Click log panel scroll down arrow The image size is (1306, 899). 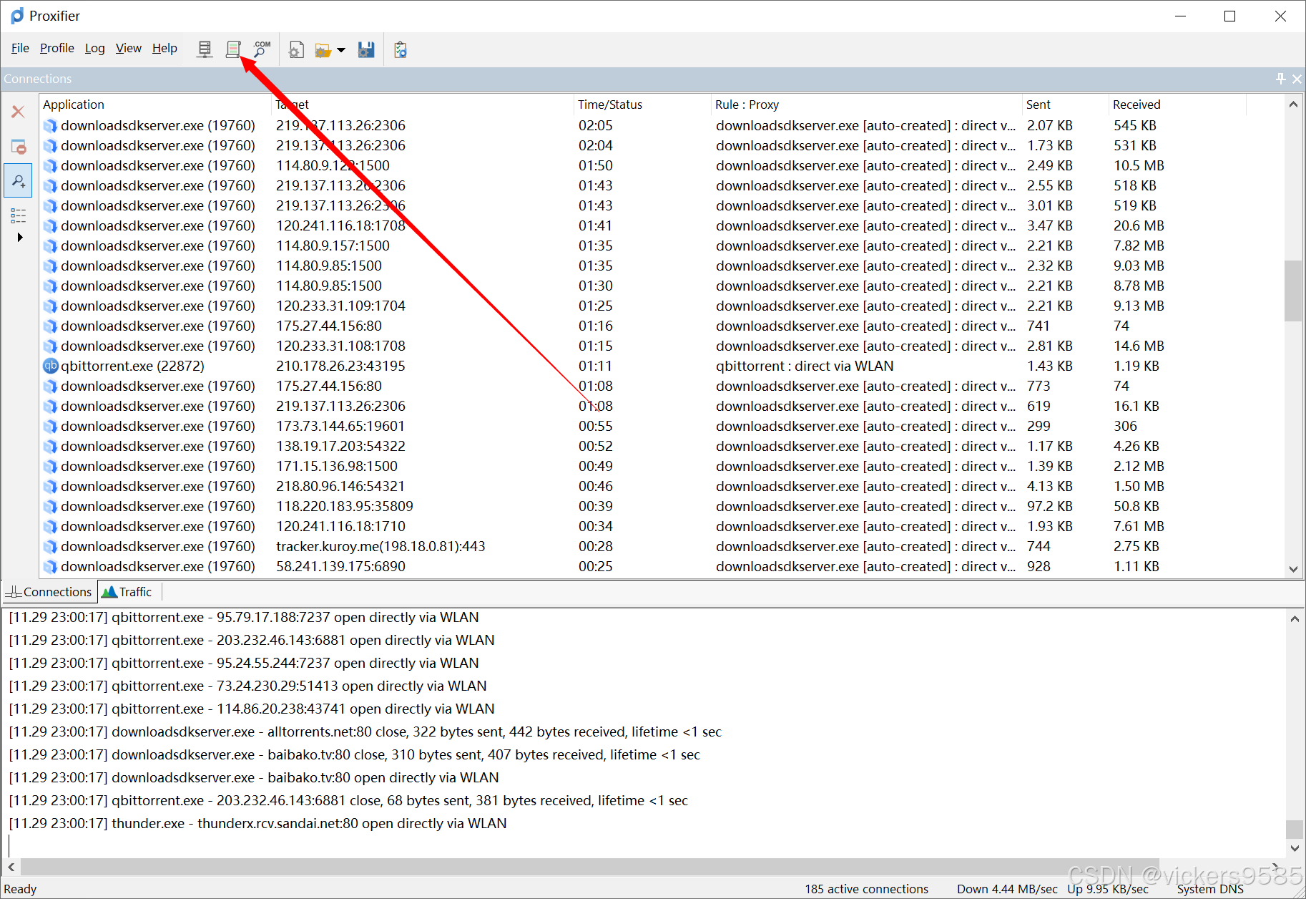coord(1295,848)
